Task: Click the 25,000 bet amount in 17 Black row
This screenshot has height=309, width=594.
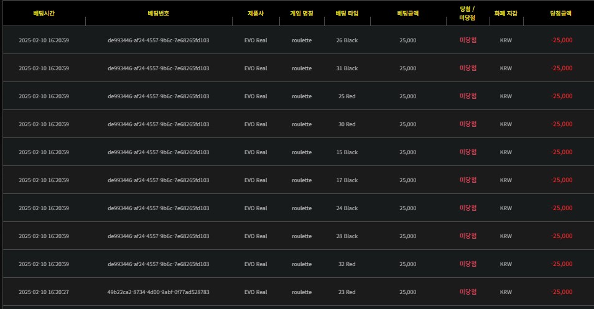Action: click(x=408, y=180)
